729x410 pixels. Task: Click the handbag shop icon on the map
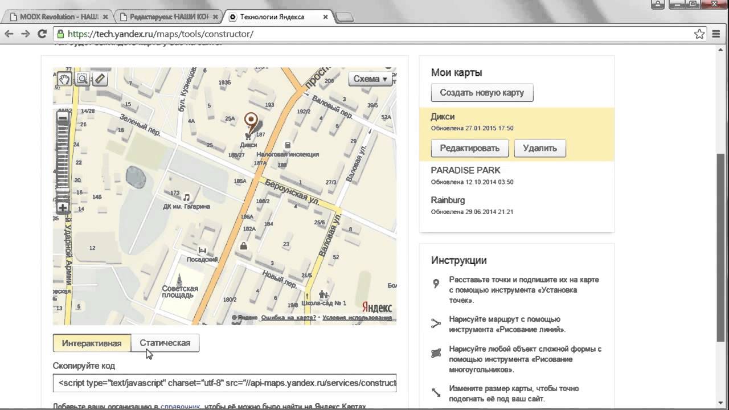click(x=244, y=246)
